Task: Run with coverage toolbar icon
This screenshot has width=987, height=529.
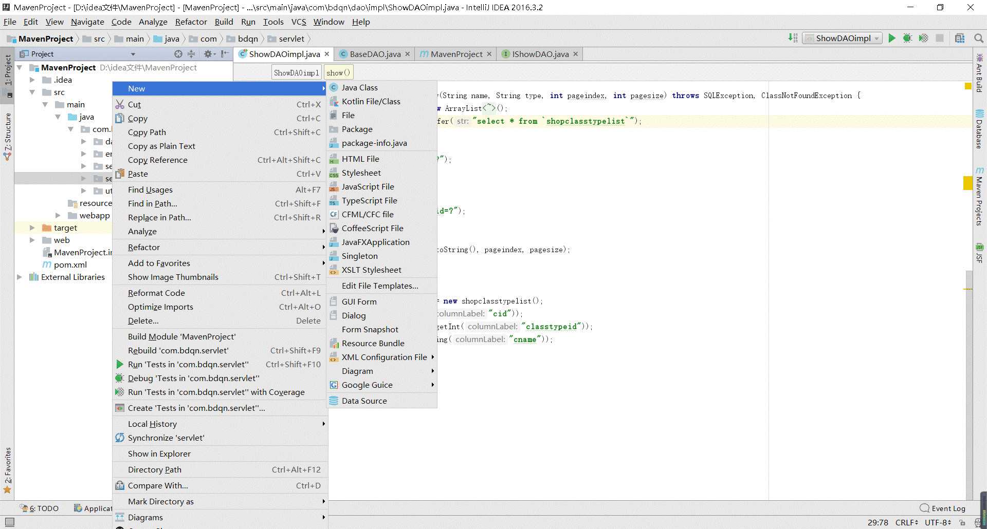Action: 924,38
